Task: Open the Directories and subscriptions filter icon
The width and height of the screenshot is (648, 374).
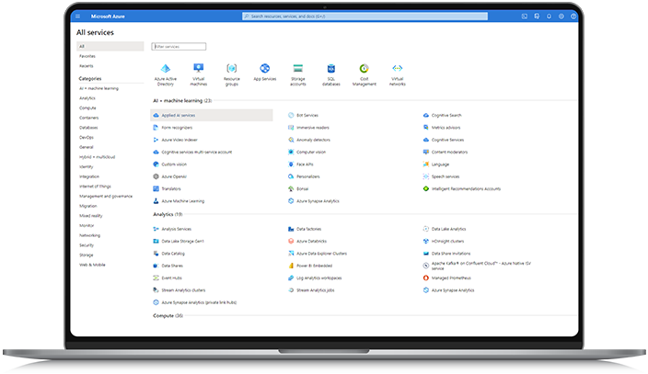Action: [537, 17]
